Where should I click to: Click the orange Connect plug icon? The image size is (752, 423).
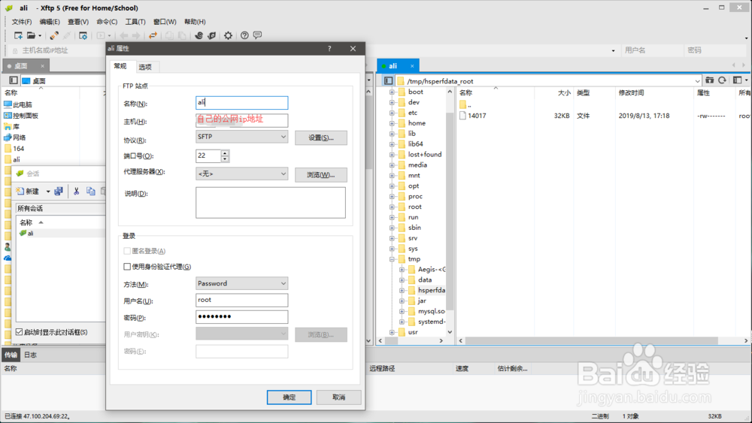point(54,35)
